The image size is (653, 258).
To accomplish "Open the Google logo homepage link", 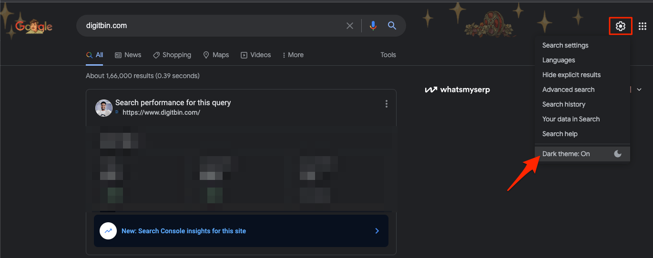I will [x=33, y=27].
